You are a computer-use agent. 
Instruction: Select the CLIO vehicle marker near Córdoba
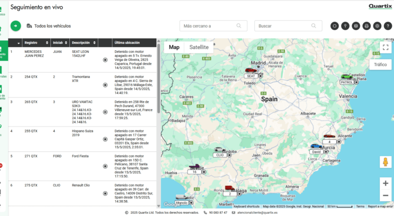pos(221,152)
